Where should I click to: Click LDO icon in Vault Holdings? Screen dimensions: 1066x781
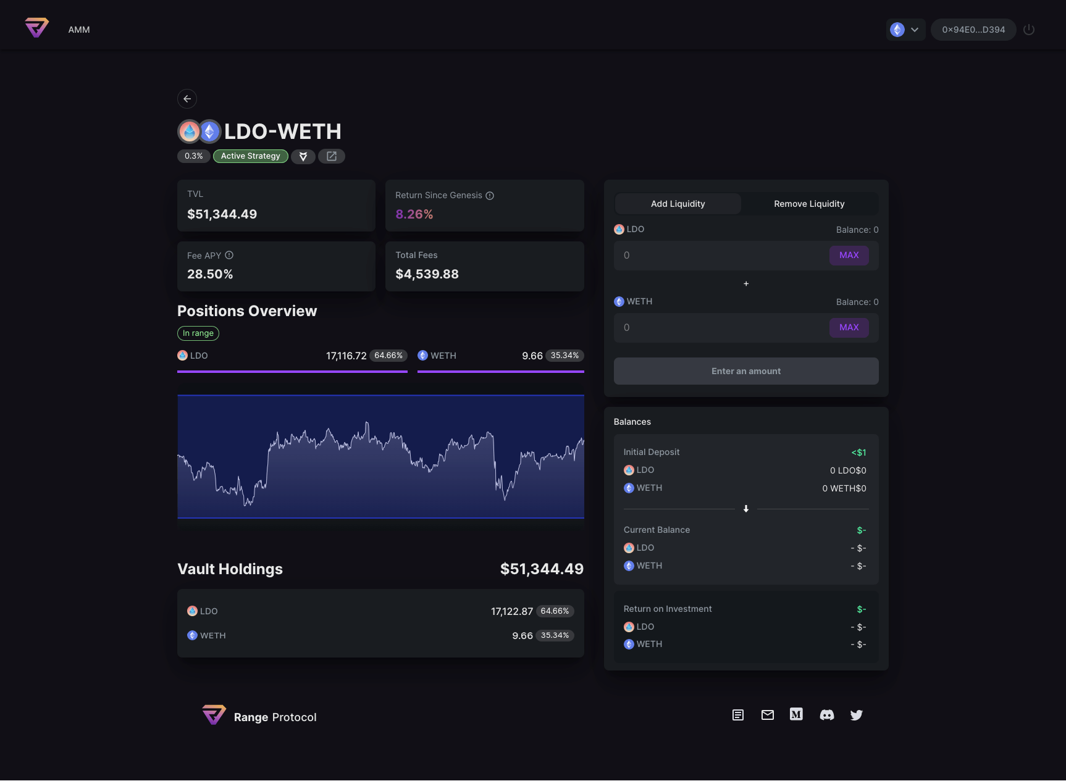(192, 611)
